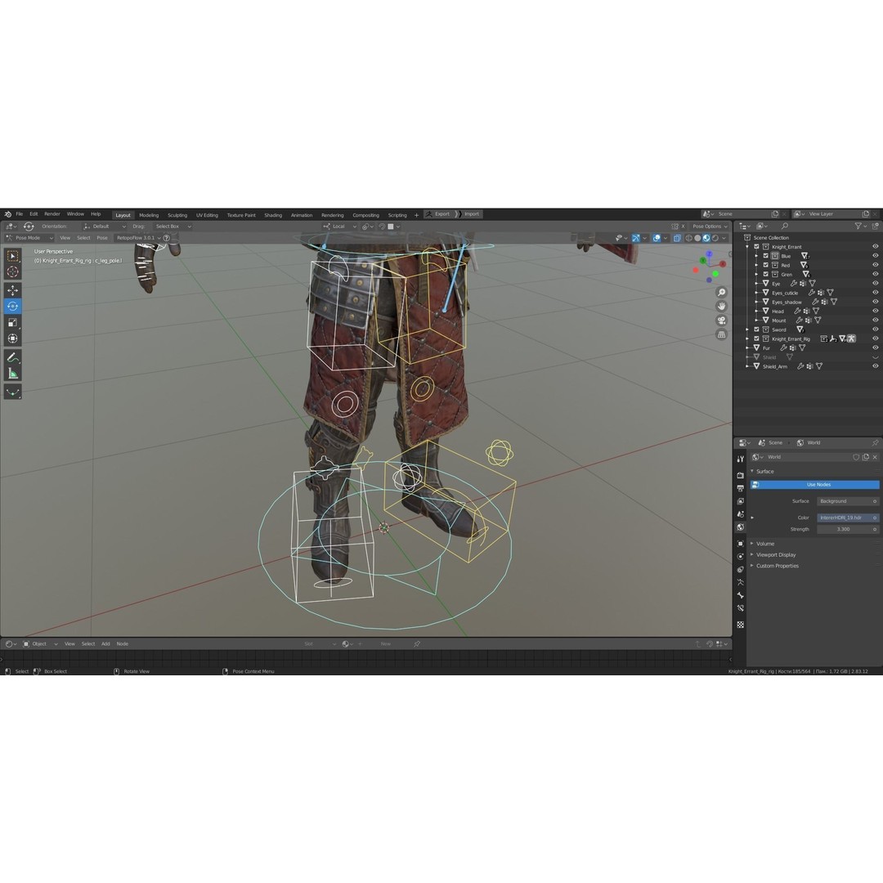Viewport: 883px width, 883px height.
Task: Open the Node menu in lower editor
Action: click(122, 644)
